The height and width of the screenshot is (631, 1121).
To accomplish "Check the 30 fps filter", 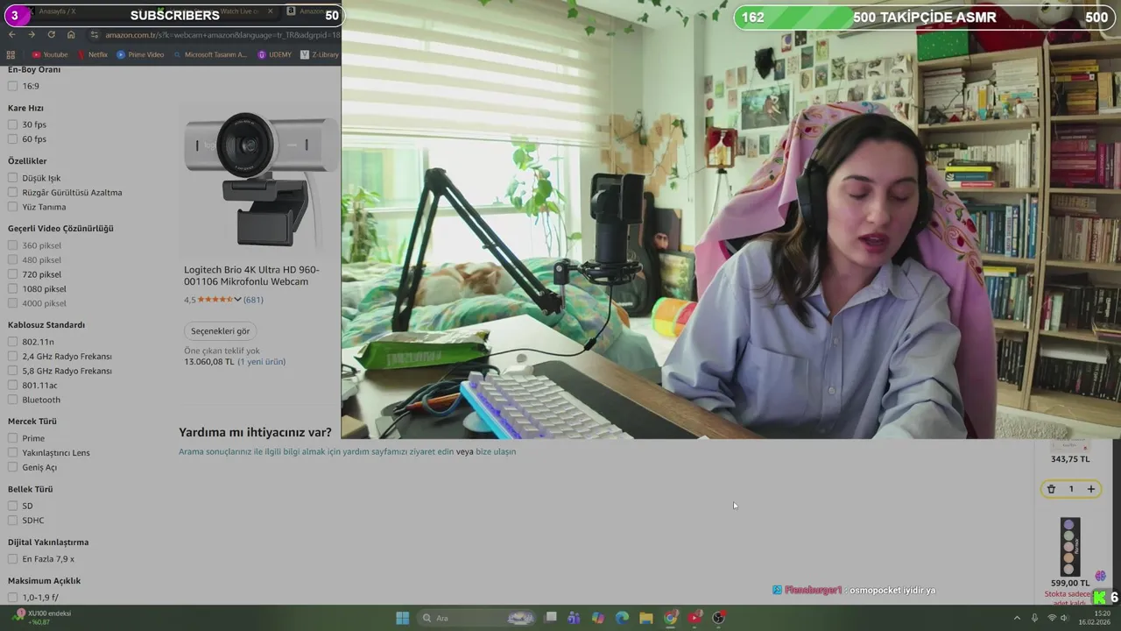I will pos(12,124).
